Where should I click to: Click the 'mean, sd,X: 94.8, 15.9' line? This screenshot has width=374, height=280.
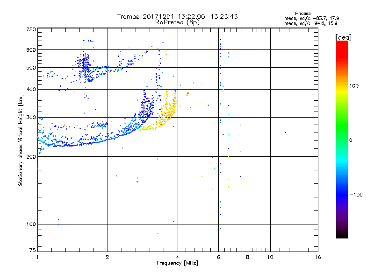310,23
